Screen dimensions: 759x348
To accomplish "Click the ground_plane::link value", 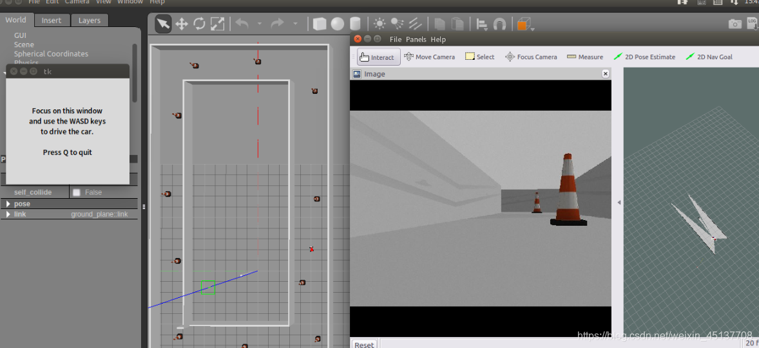I will pos(99,214).
